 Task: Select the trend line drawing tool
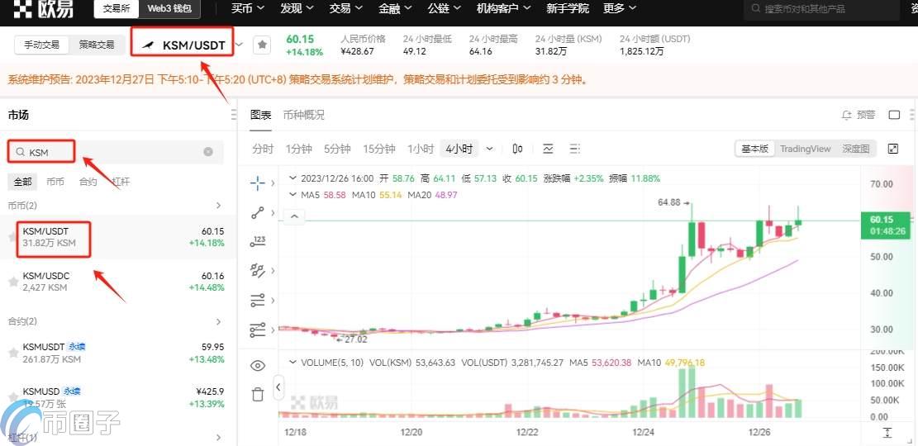pyautogui.click(x=258, y=212)
